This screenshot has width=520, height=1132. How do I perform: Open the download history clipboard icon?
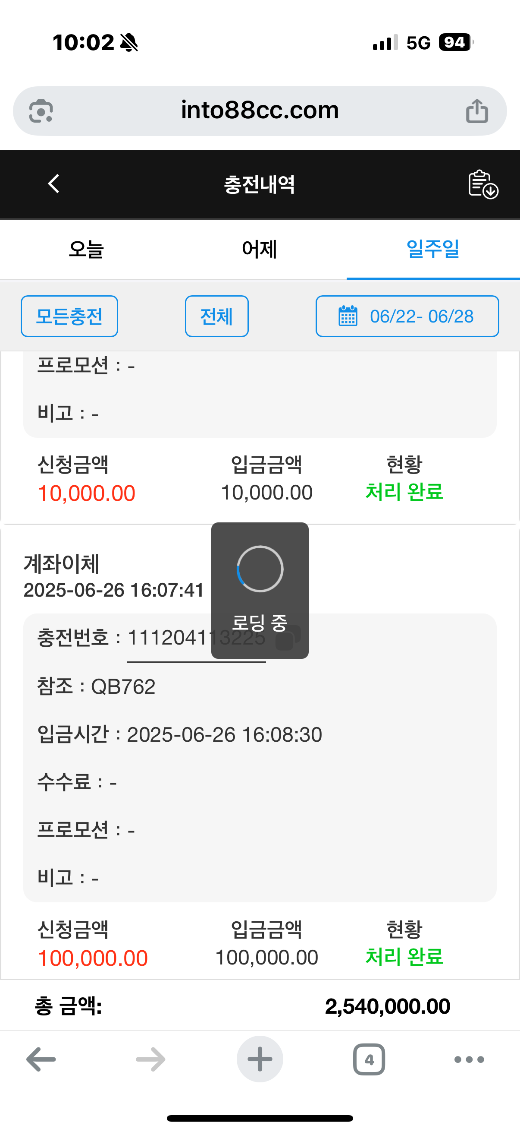point(482,184)
